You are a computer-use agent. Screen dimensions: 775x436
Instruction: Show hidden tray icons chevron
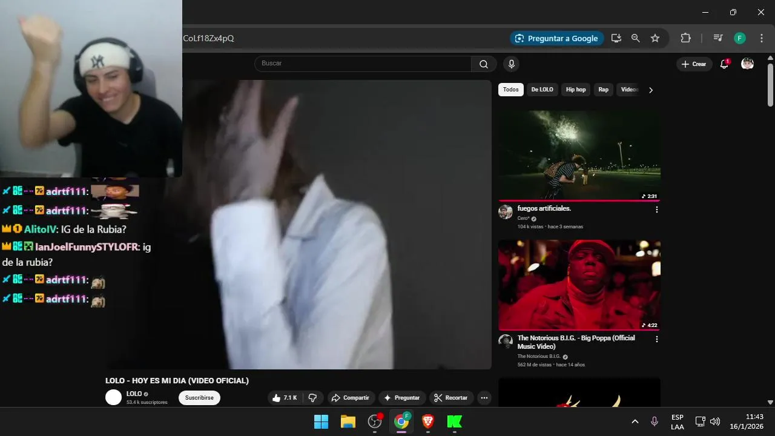tap(635, 421)
